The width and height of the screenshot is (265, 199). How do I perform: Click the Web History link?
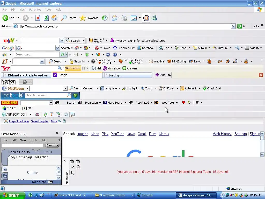click(x=222, y=134)
